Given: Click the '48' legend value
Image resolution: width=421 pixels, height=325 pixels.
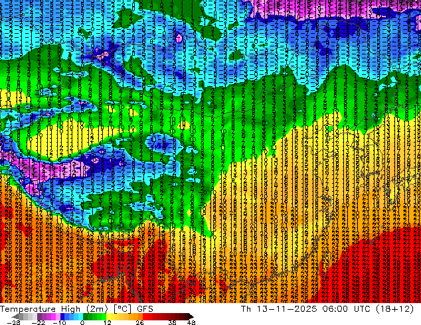Looking at the screenshot, I should 191,322.
